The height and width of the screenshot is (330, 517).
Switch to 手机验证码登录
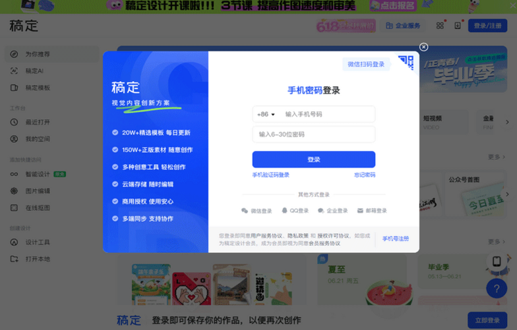[270, 175]
